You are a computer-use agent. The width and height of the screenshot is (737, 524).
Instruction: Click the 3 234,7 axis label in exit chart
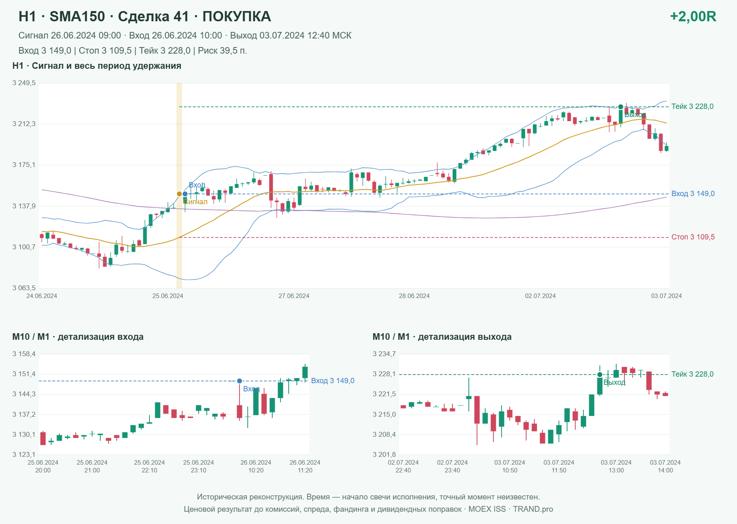pyautogui.click(x=384, y=354)
